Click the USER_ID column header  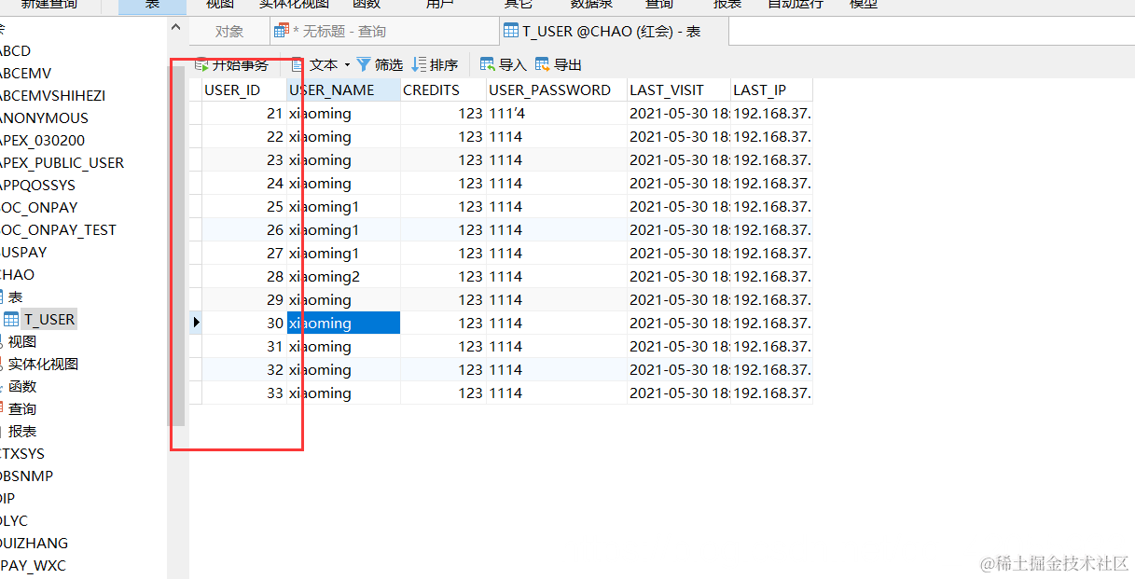coord(244,90)
